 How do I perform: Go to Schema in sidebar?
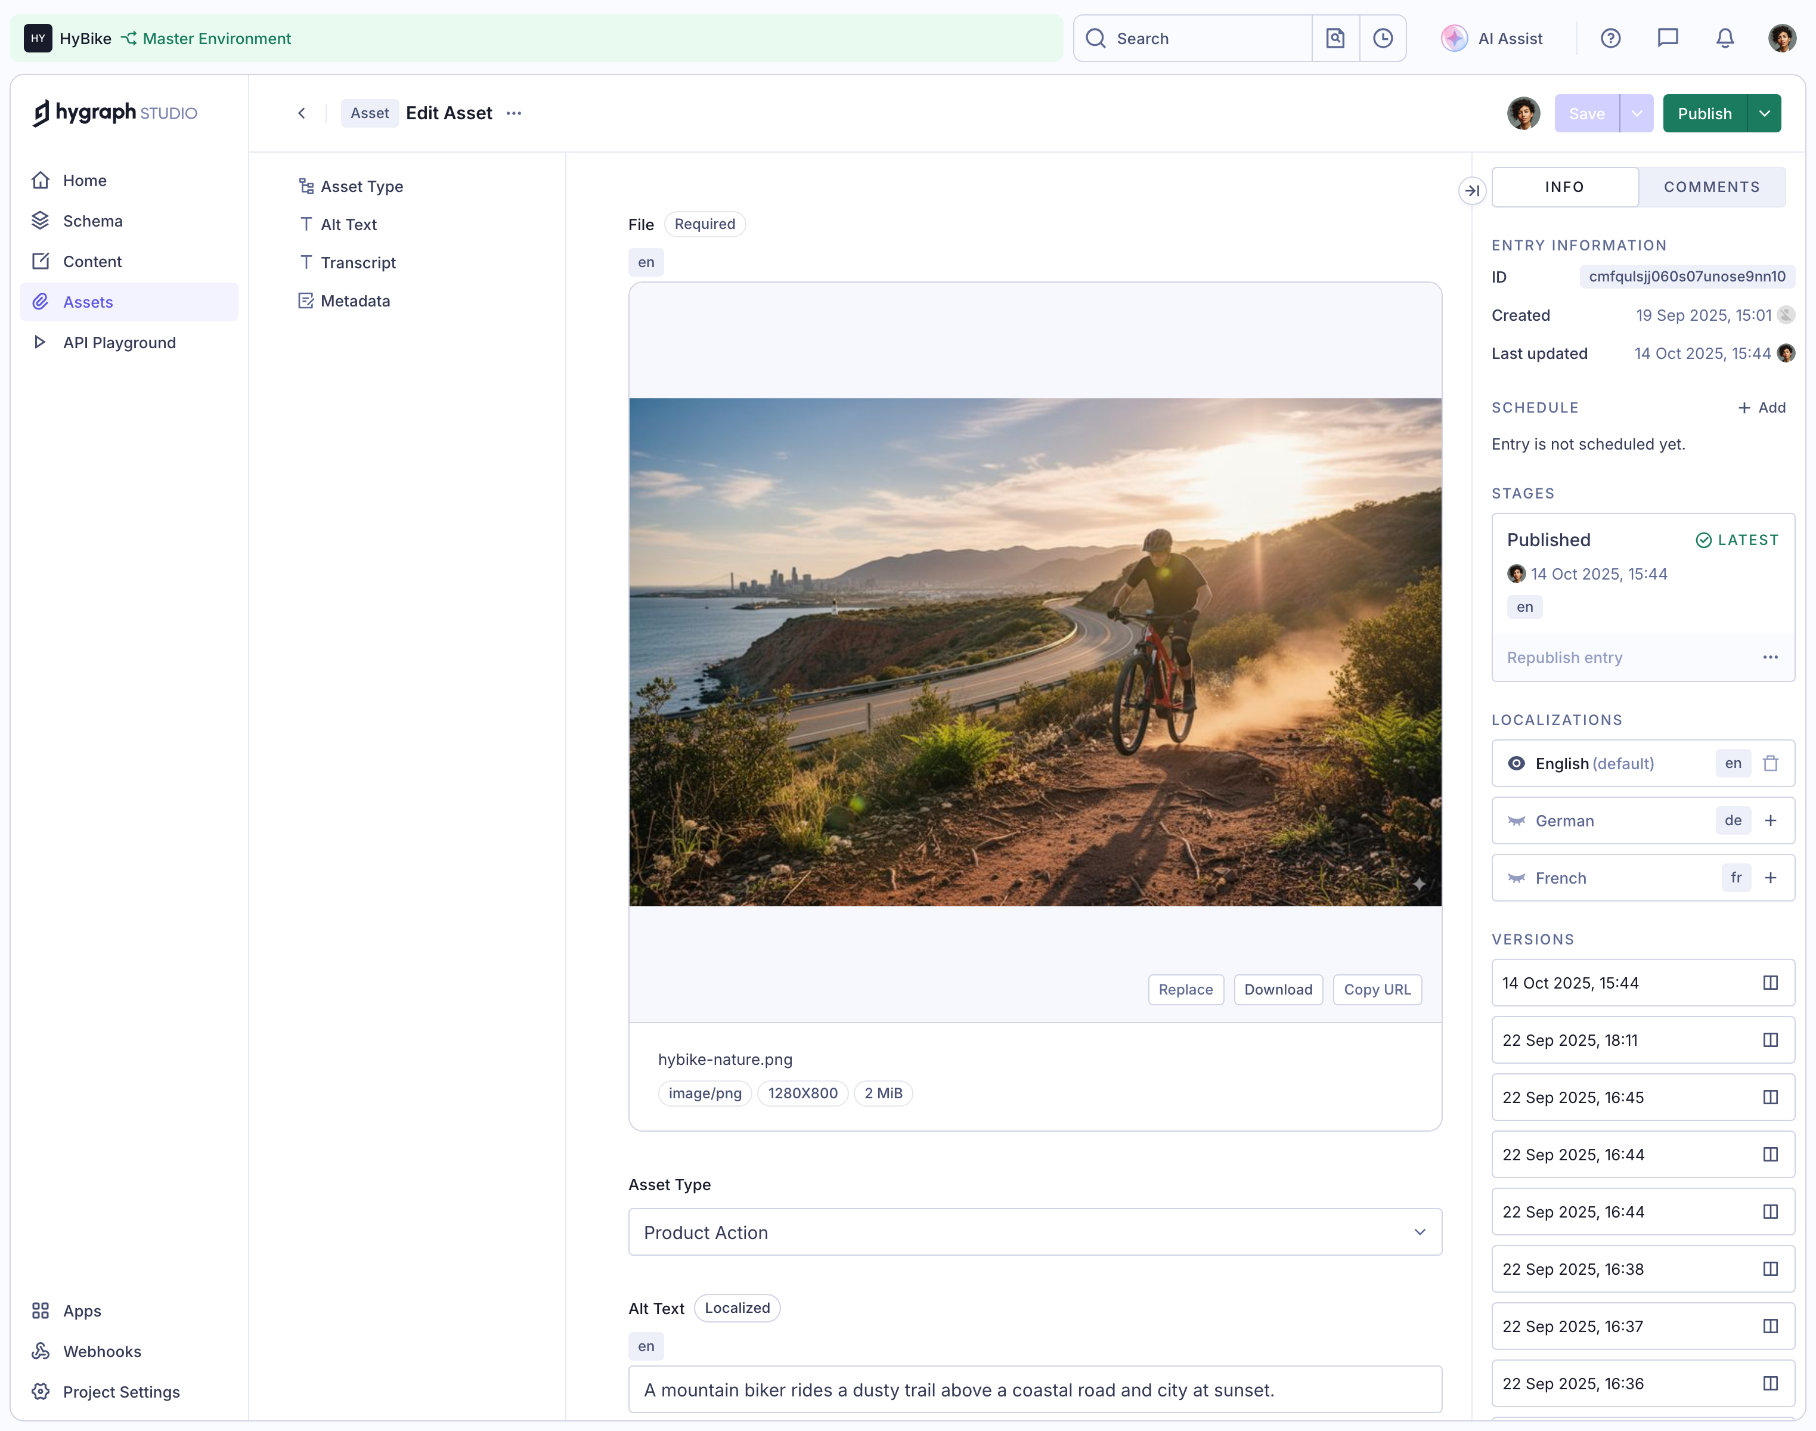coord(129,221)
